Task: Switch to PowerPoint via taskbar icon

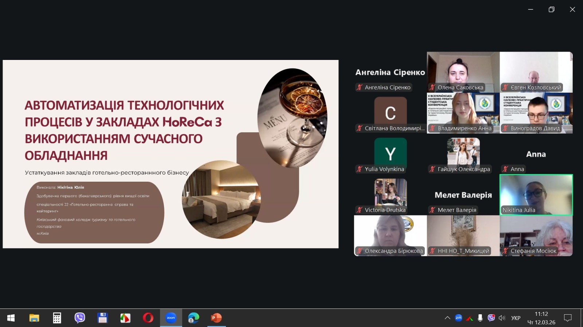Action: pos(216,318)
